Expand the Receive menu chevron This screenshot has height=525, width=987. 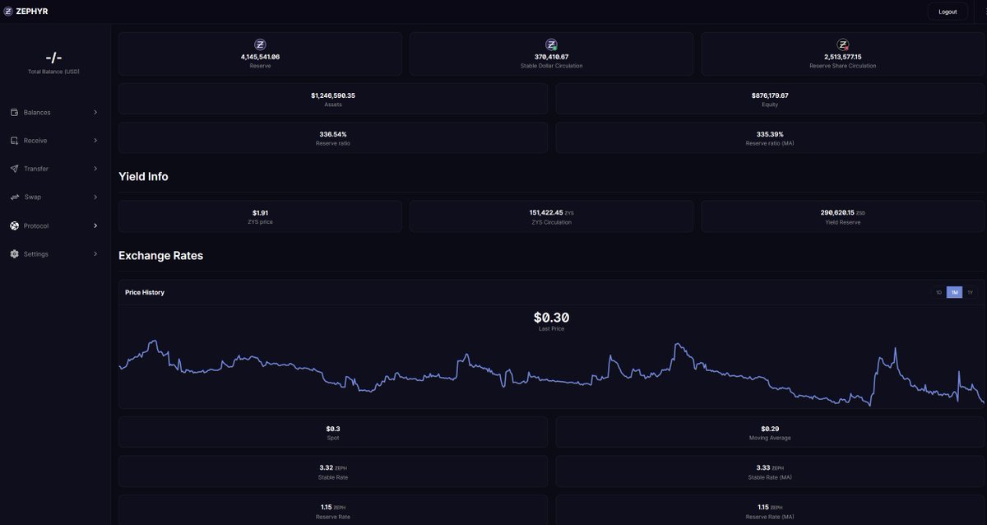(95, 141)
